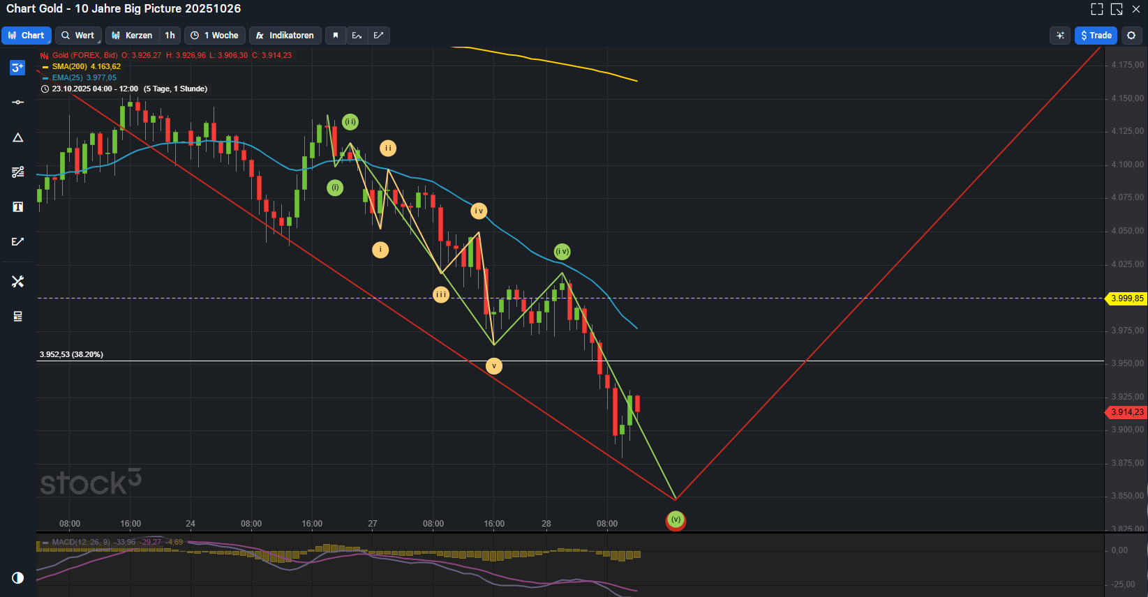Open the Fibonacci lines tool

(x=17, y=172)
